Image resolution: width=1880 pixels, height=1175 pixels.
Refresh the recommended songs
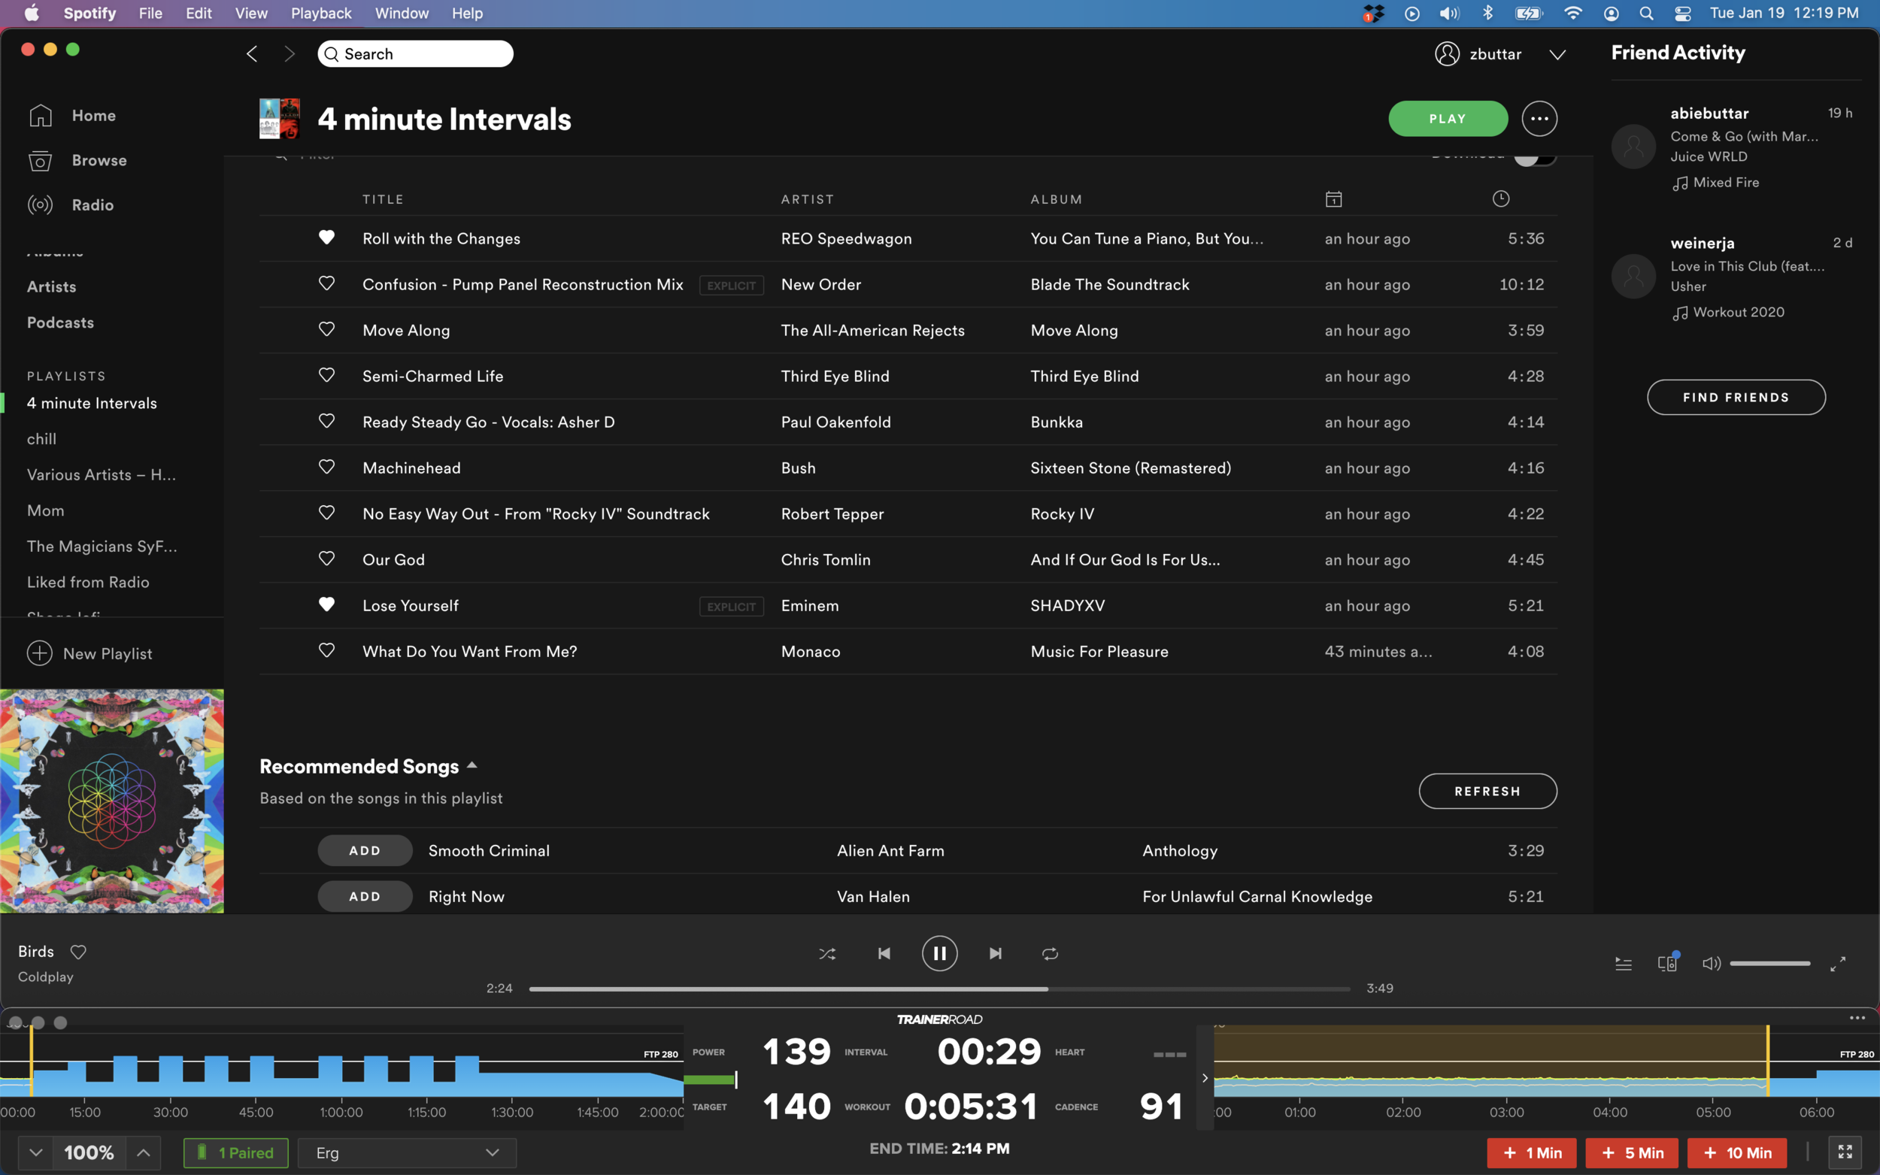click(x=1487, y=791)
